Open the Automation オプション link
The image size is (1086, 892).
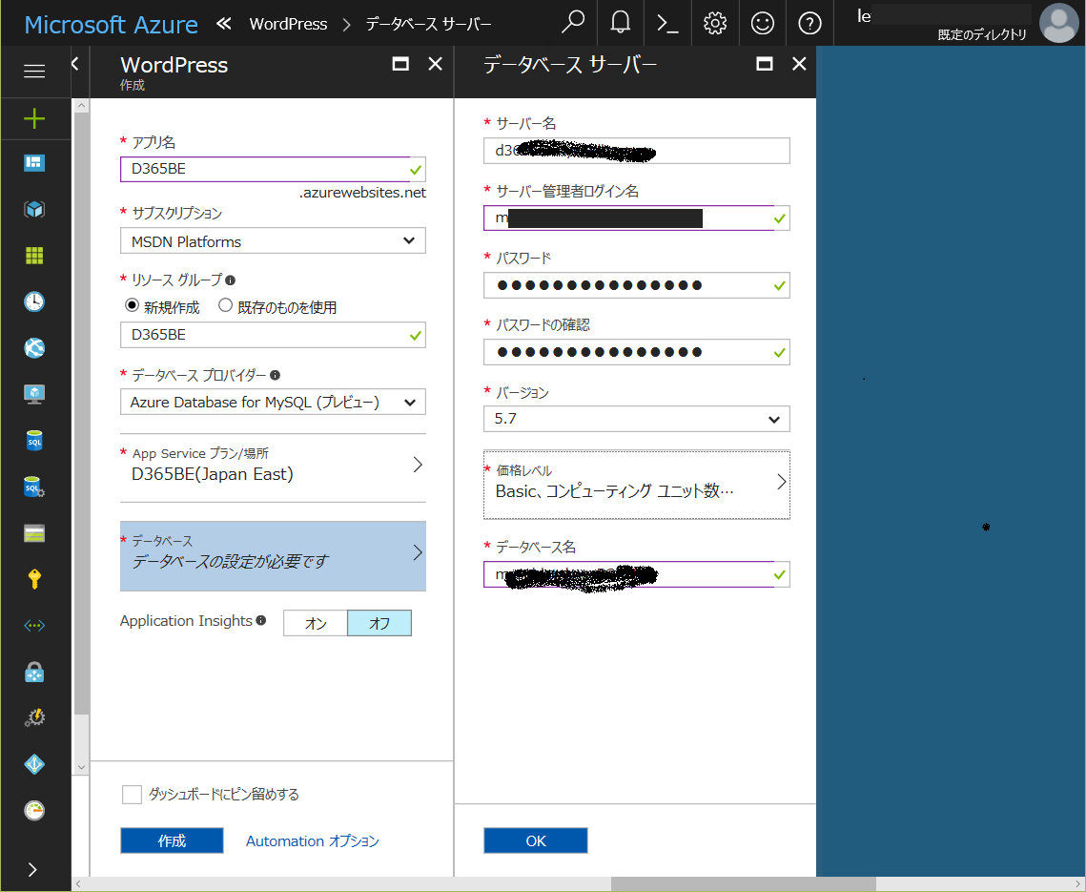pos(313,840)
